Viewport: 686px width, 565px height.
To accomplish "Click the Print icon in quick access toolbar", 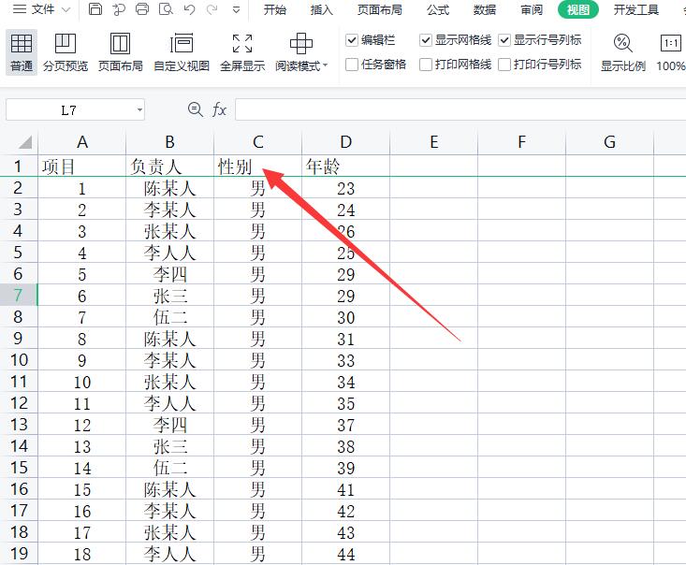I will pos(141,9).
